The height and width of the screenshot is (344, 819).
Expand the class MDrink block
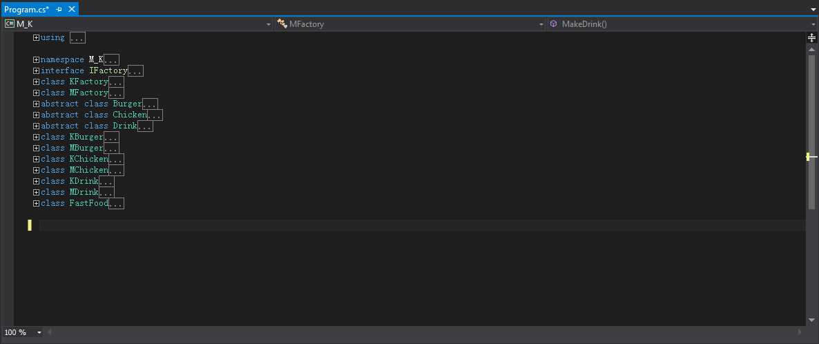[36, 192]
